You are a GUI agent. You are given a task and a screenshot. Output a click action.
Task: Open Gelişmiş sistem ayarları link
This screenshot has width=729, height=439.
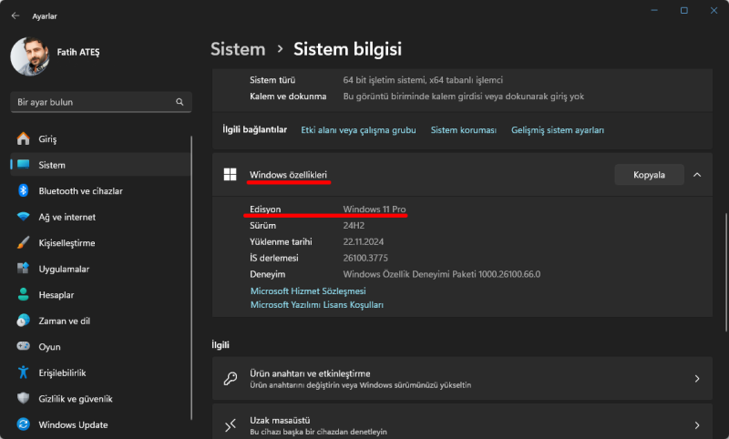pos(558,130)
